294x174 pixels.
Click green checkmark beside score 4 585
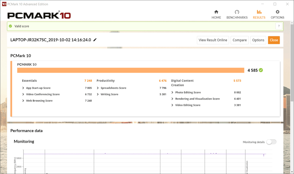(261, 70)
